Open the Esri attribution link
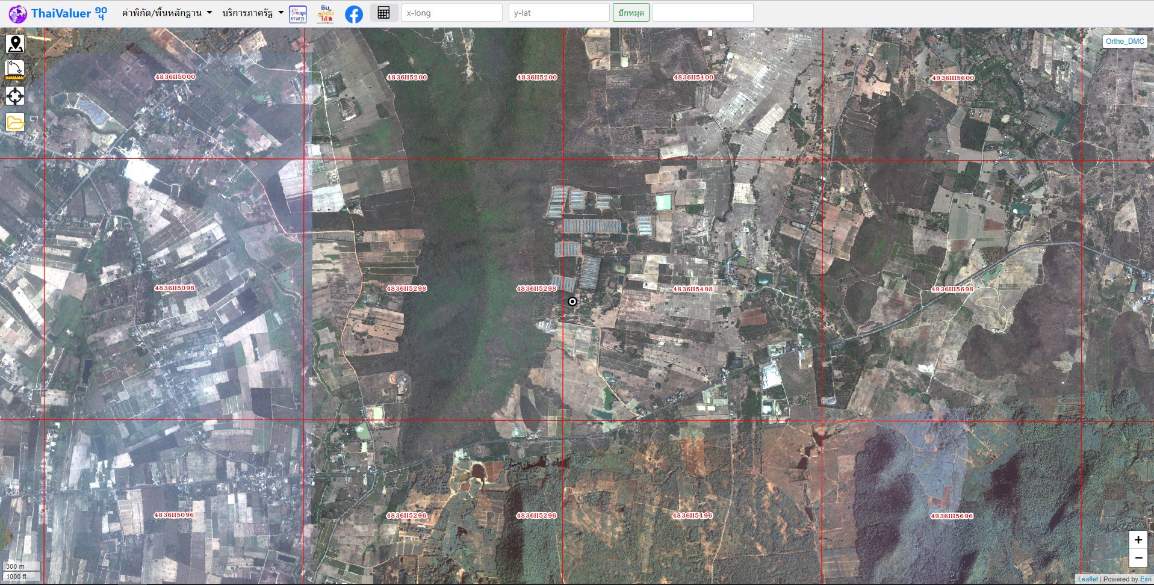Screen dimensions: 1154x585 click(1146, 579)
